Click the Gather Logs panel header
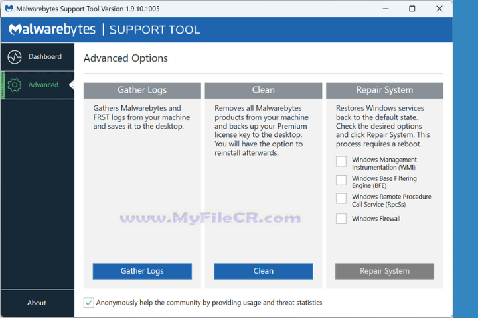The width and height of the screenshot is (478, 318). click(x=142, y=90)
